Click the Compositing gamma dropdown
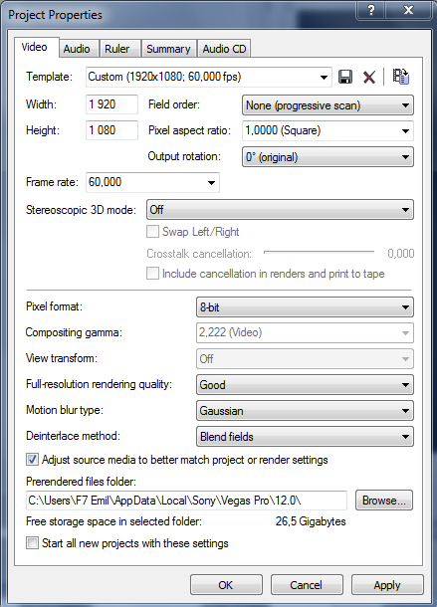 point(305,333)
